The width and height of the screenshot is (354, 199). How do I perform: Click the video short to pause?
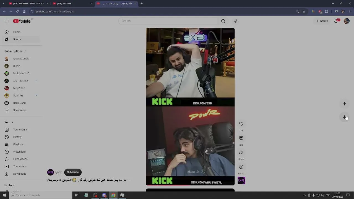190,106
